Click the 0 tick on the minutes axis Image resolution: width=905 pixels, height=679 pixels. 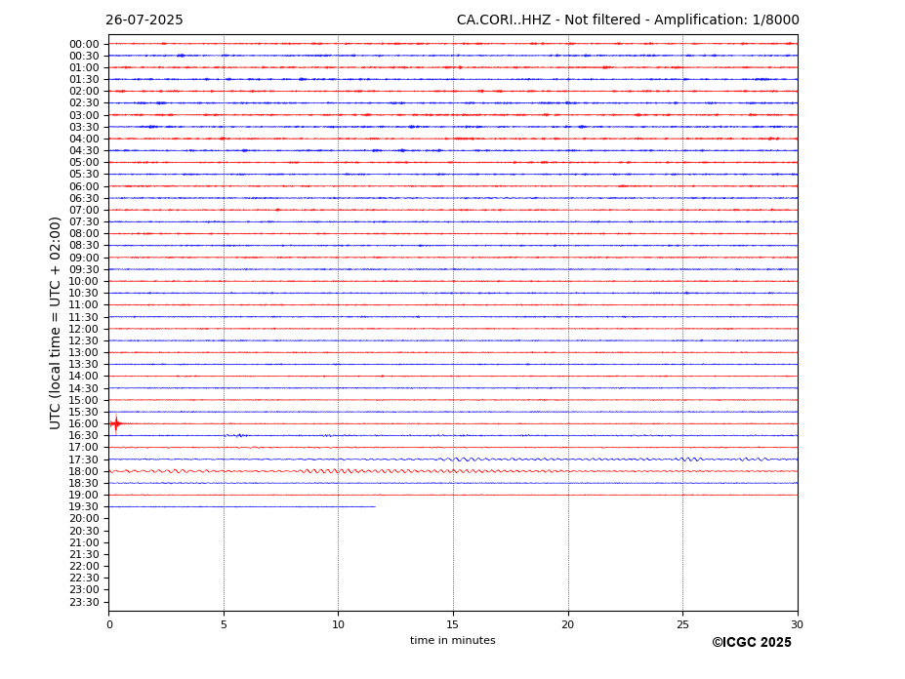pos(109,624)
